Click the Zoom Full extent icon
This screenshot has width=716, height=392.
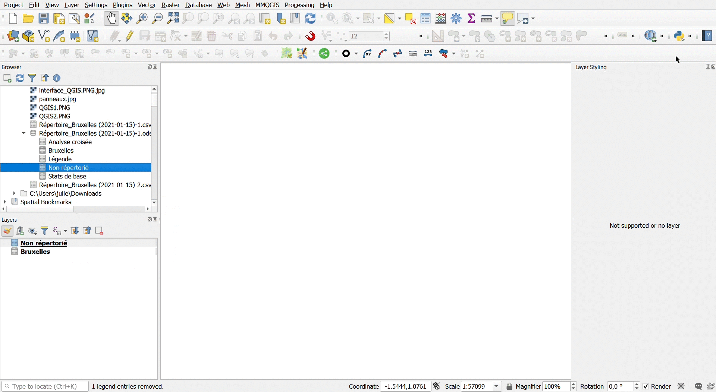click(173, 18)
